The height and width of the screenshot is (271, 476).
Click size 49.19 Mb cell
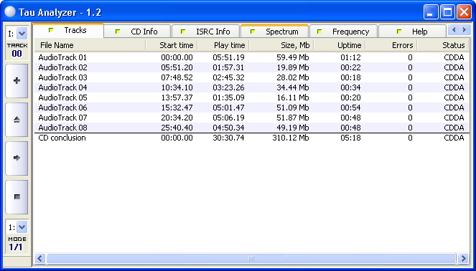pos(293,128)
